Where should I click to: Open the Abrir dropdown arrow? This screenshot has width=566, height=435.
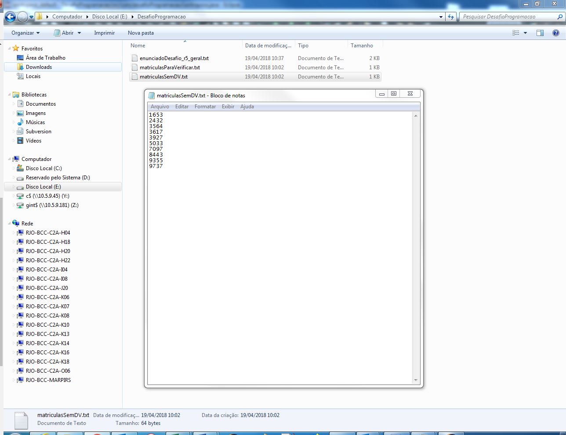(79, 32)
